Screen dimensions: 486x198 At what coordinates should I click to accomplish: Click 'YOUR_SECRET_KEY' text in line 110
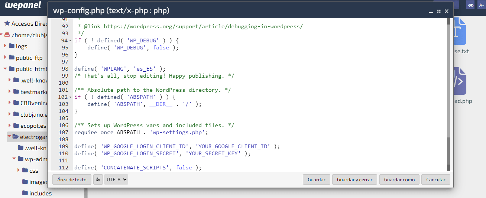pos(213,153)
